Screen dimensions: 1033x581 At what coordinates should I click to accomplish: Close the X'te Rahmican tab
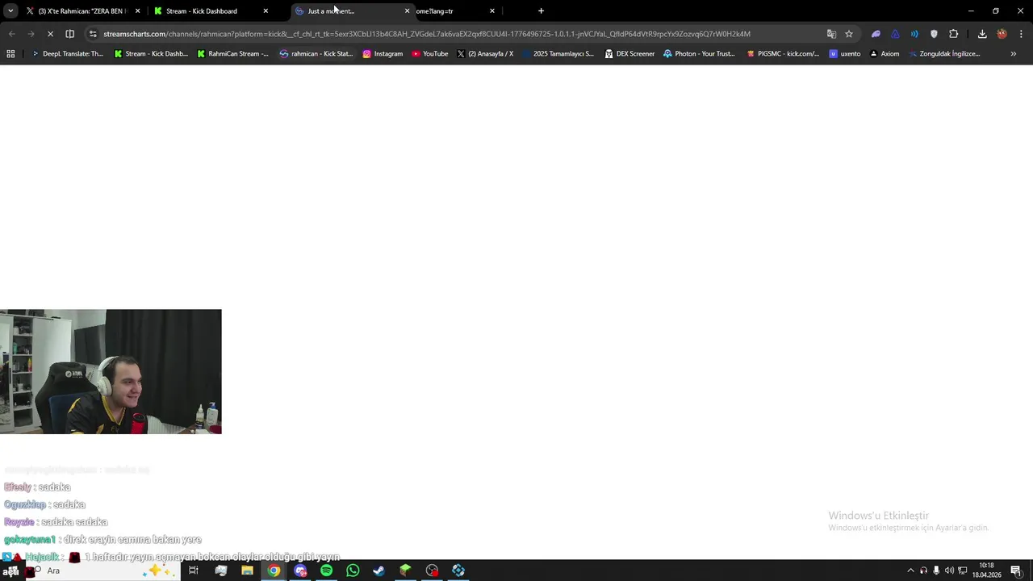click(x=138, y=11)
